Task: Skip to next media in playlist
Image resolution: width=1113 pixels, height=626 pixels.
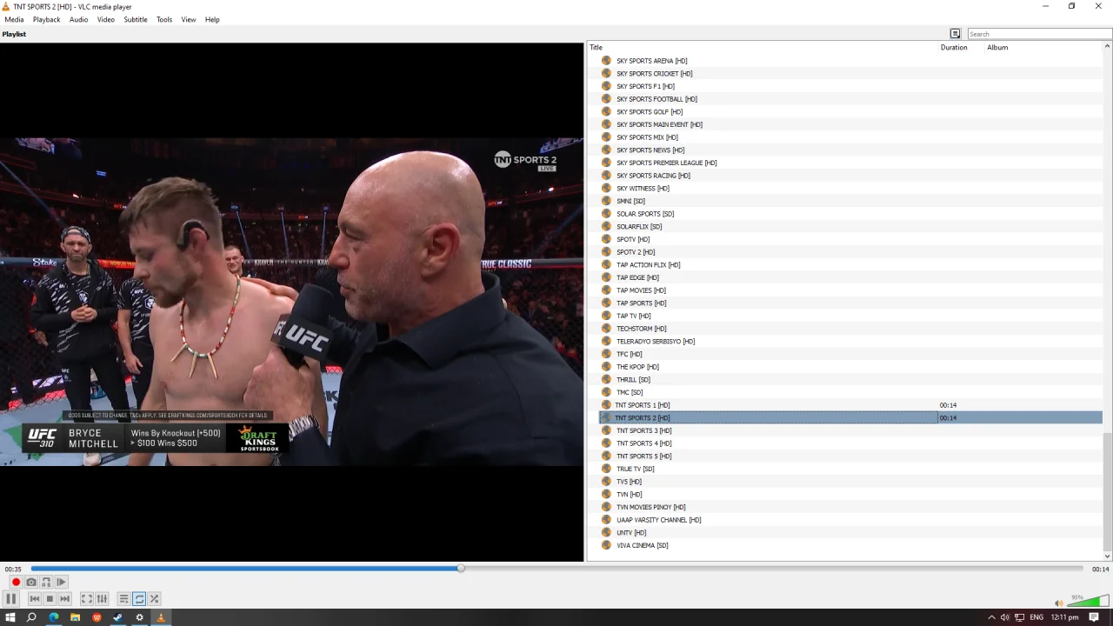Action: point(64,599)
